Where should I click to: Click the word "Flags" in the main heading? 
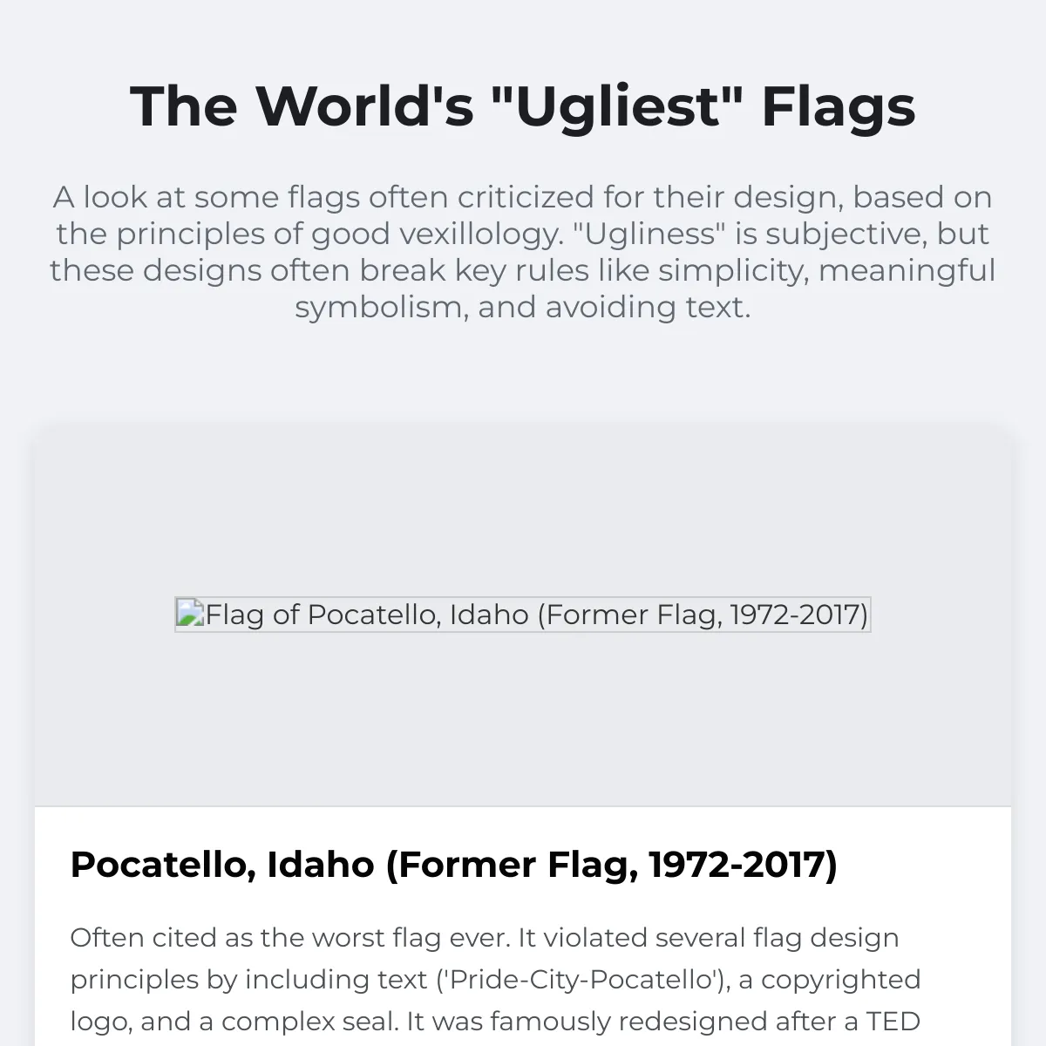click(x=838, y=106)
